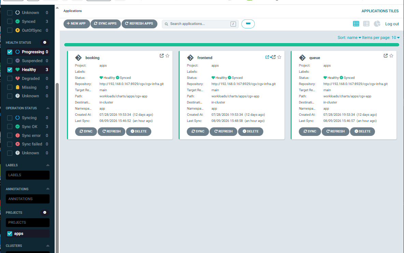Viewport: 404px width, 253px height.
Task: Open second external link on frontend card
Action: [x=274, y=57]
